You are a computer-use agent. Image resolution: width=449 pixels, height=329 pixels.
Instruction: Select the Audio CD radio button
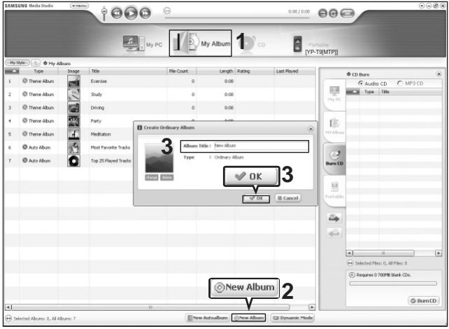(x=361, y=83)
